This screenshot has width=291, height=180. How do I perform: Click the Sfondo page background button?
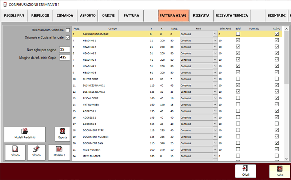tap(15, 152)
